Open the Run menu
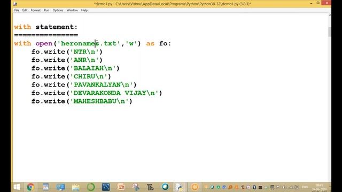The image size is (342, 192). pos(46,10)
